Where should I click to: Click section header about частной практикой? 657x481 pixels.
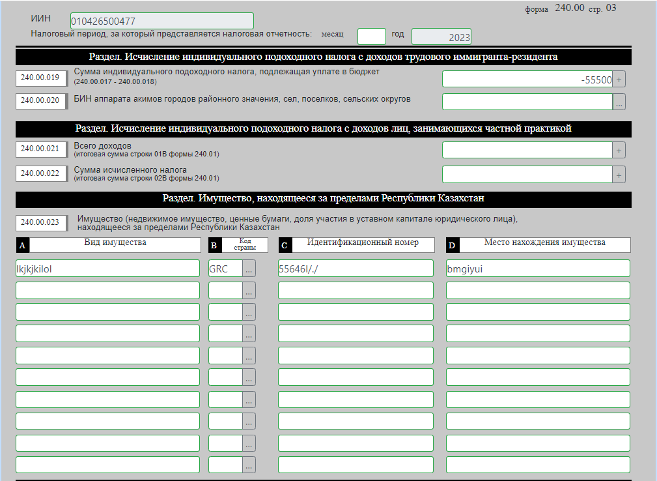(324, 129)
